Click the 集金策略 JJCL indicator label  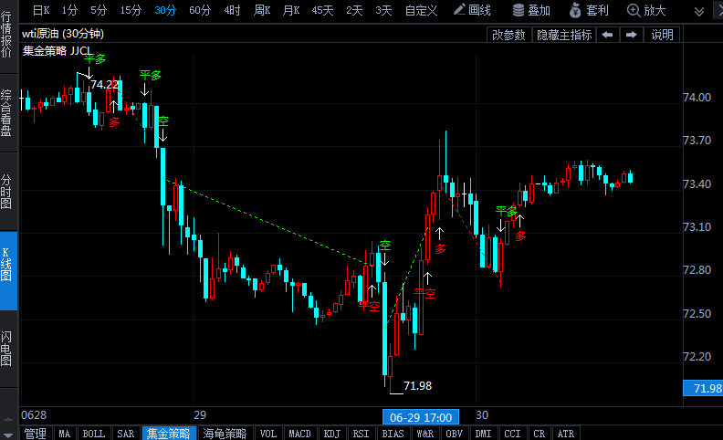[x=57, y=51]
